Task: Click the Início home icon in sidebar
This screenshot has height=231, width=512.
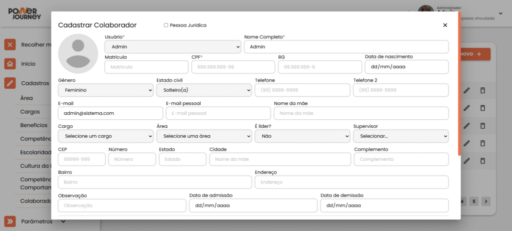Action: (10, 64)
